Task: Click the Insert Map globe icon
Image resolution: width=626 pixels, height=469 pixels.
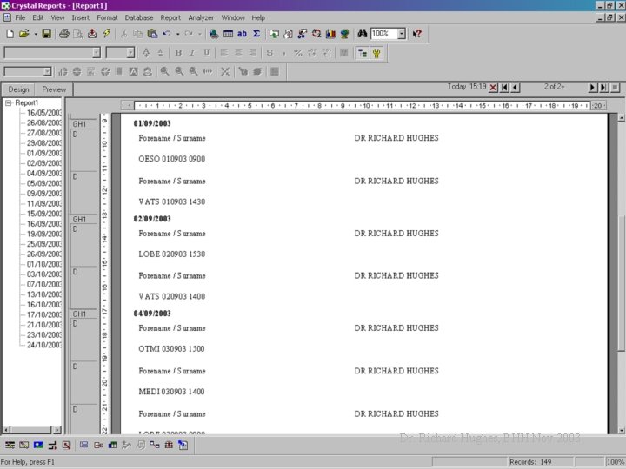Action: 344,34
